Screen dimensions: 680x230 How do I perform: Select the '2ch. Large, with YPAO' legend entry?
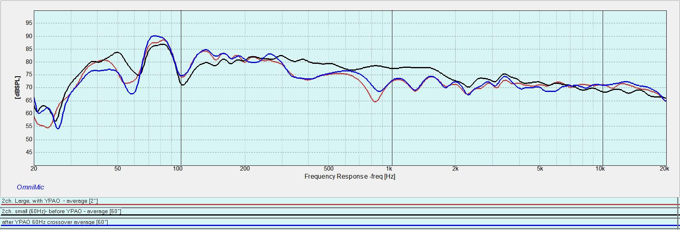[x=50, y=201]
